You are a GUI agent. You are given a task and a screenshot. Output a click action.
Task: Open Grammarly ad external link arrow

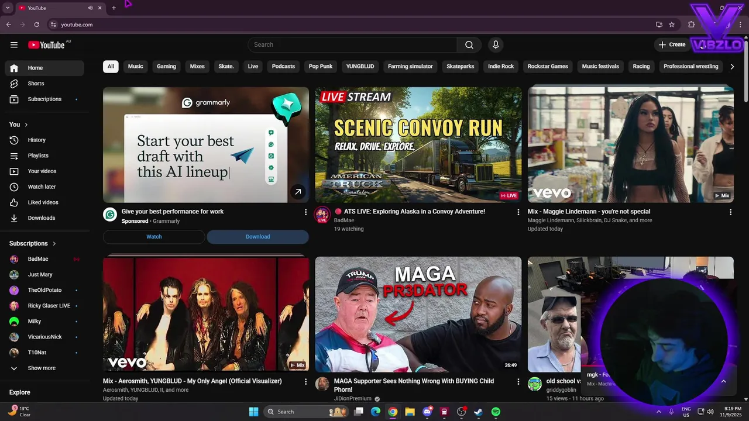pyautogui.click(x=298, y=192)
